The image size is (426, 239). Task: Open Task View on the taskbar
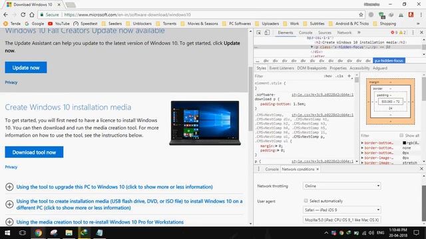tap(23, 233)
